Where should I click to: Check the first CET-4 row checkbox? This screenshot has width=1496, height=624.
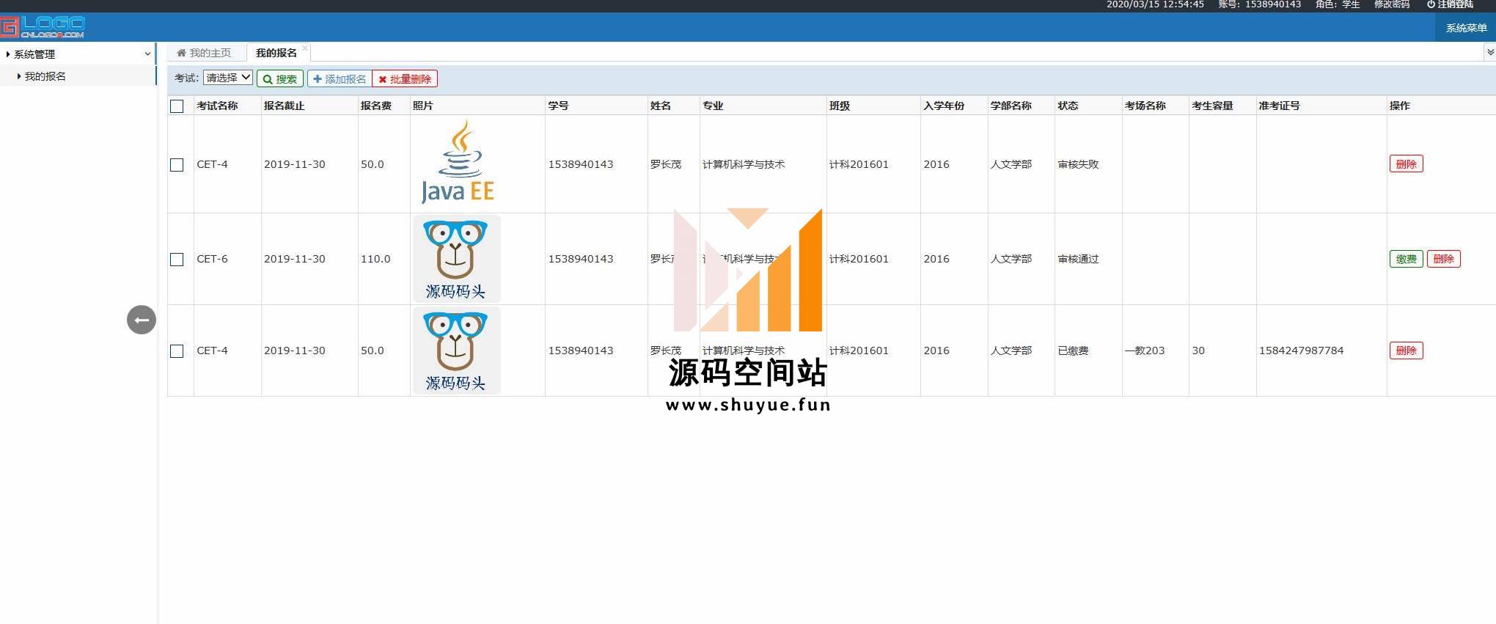pos(177,164)
